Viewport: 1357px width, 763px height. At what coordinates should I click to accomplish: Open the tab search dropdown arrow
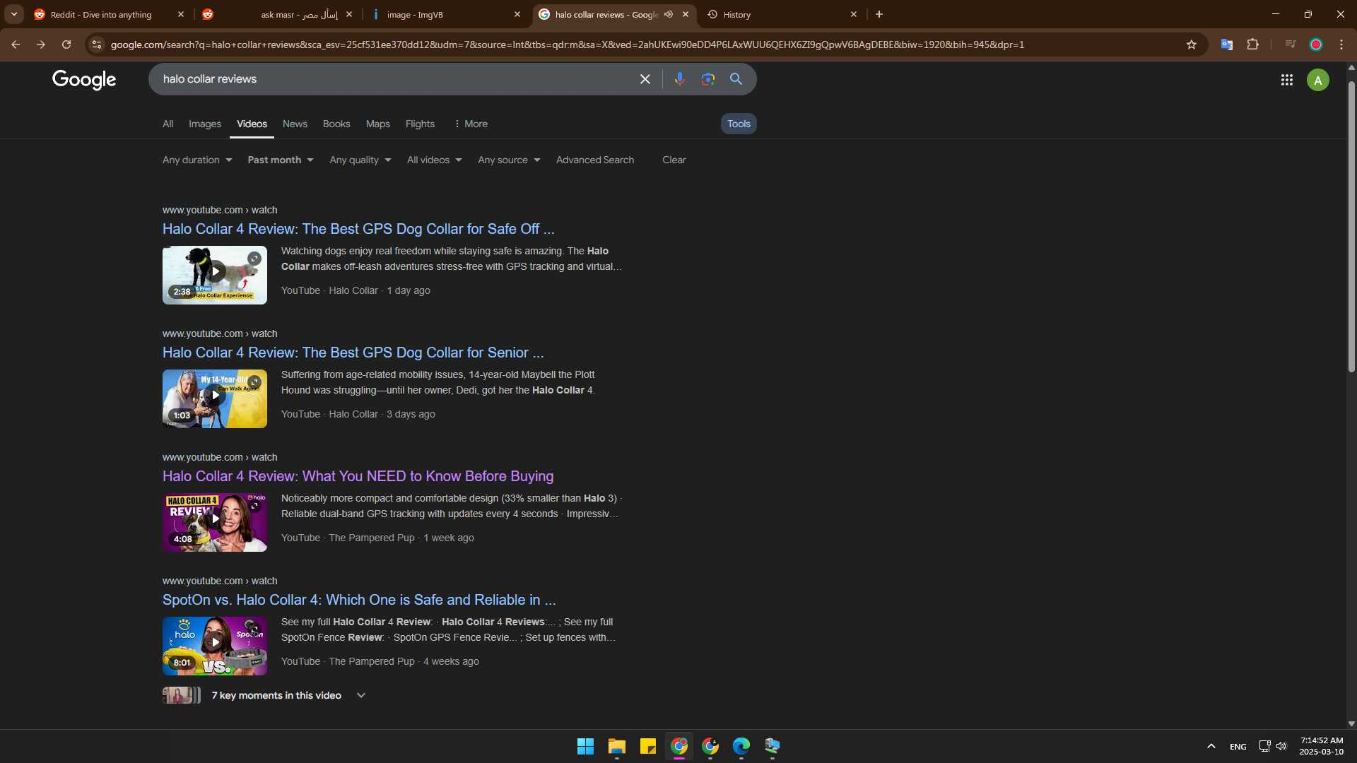14,14
